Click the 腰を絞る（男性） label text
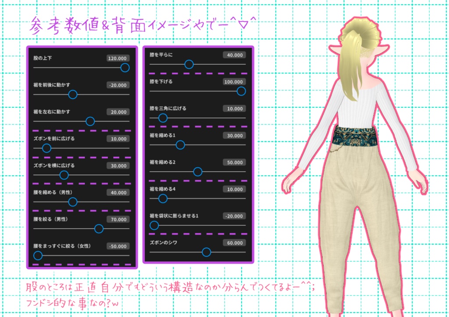 [x=50, y=219]
